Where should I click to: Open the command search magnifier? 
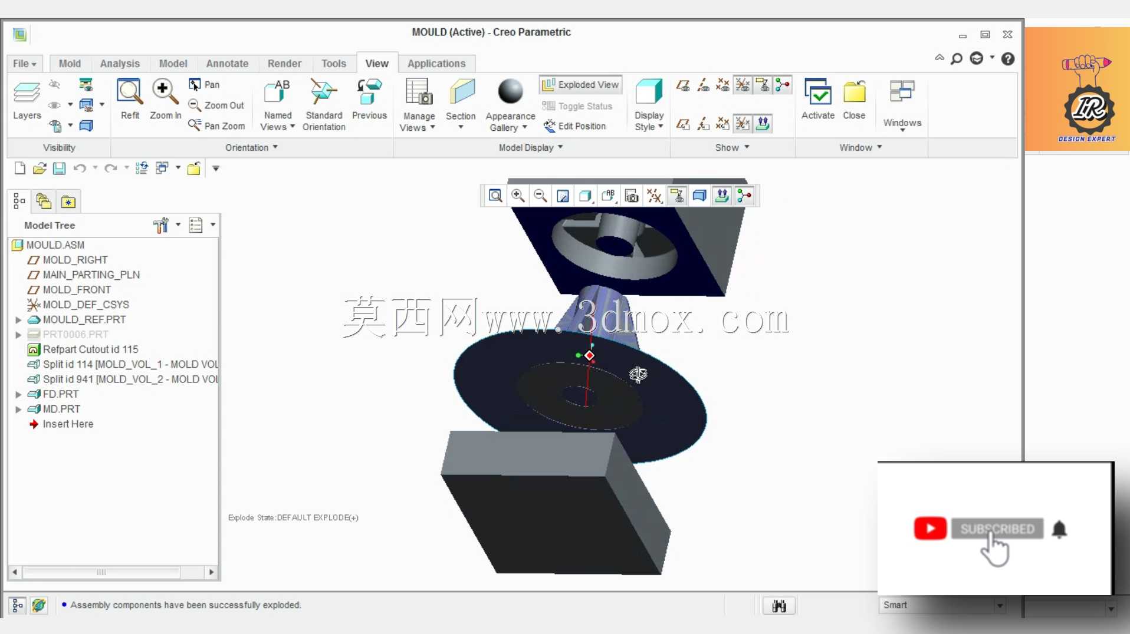coord(957,58)
